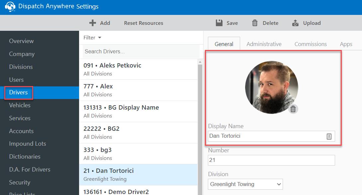Screen dimensions: 362x195
Task: Select driver 21 Dan Tortorici
Action: (x=138, y=175)
